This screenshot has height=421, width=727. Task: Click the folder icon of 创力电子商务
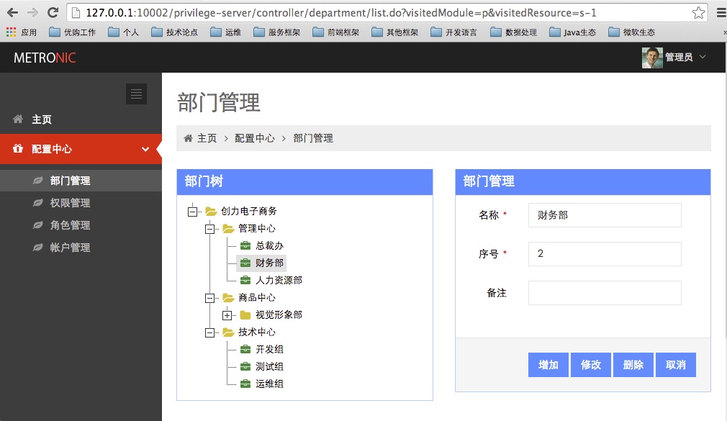coord(211,212)
